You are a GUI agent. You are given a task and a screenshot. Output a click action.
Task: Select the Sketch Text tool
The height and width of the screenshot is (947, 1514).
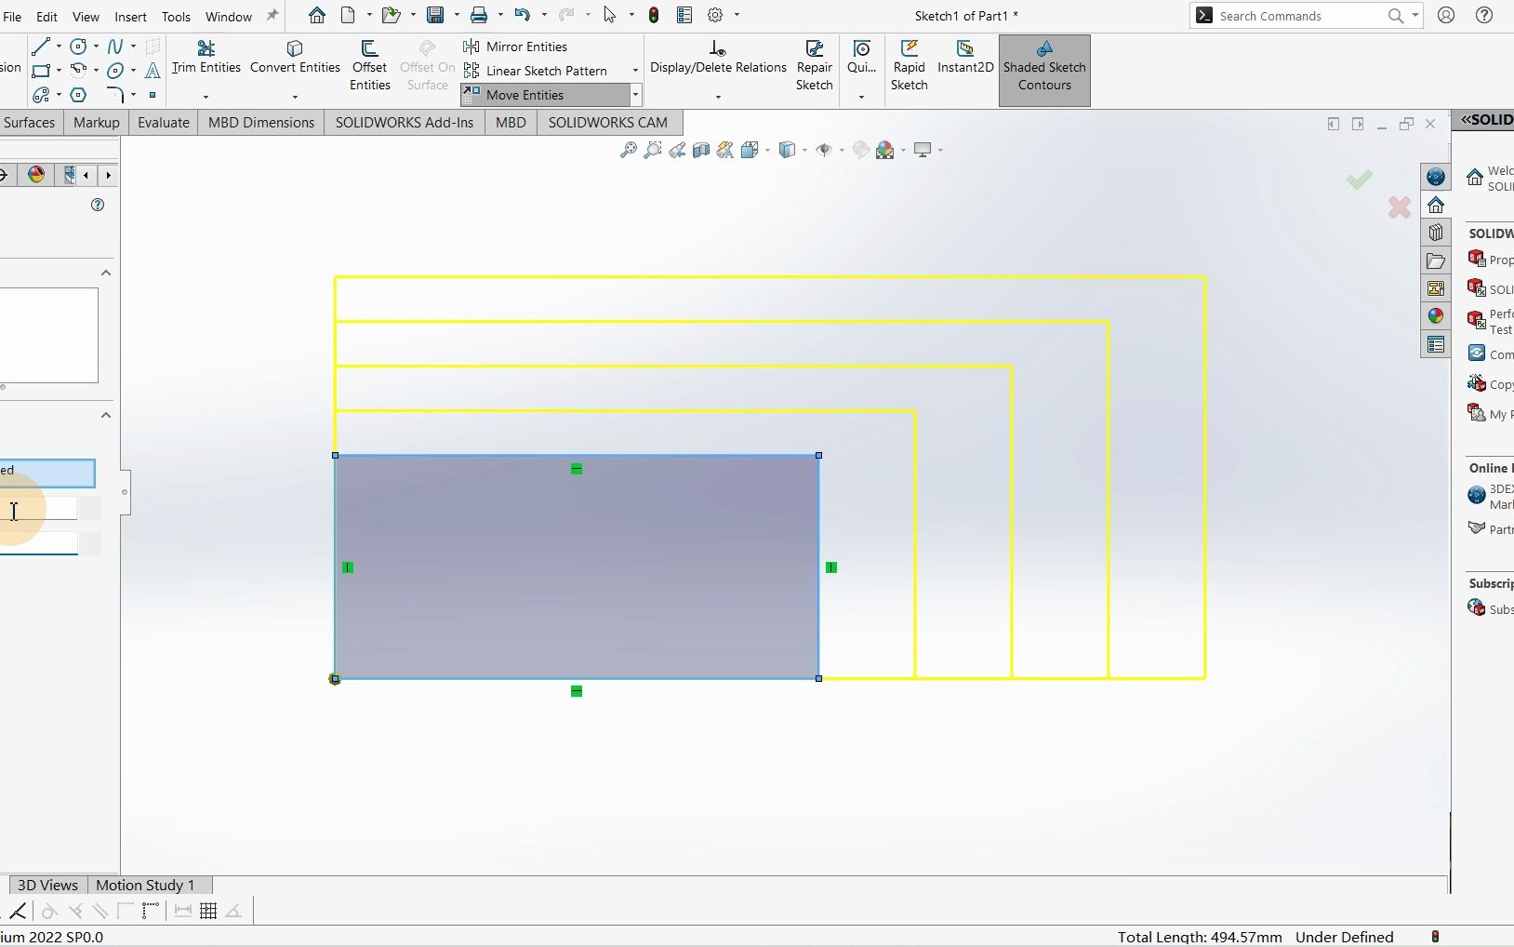[x=153, y=71]
